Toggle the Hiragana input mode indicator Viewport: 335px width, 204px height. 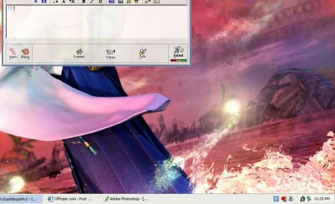click(291, 199)
